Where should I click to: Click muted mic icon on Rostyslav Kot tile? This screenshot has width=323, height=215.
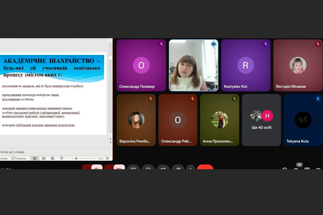pos(266,44)
